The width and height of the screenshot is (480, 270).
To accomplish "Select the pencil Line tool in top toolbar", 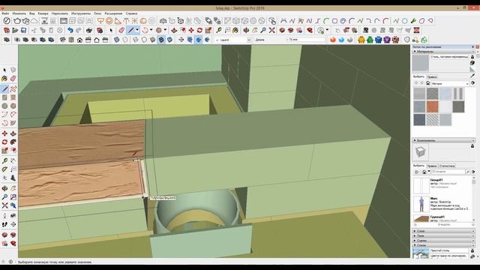I will tap(130, 30).
